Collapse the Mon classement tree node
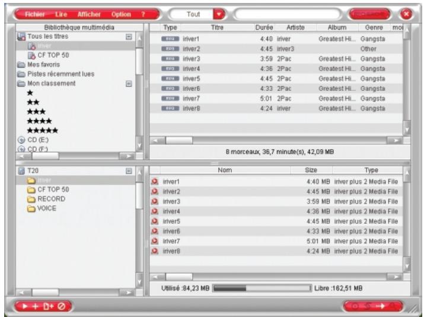This screenshot has height=317, width=424. tap(129, 84)
